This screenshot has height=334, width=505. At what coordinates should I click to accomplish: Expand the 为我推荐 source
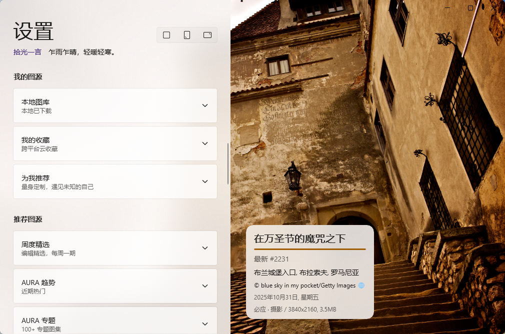click(x=204, y=181)
